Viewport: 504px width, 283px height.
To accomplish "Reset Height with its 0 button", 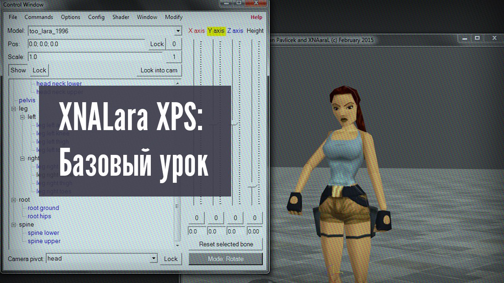I will point(255,218).
